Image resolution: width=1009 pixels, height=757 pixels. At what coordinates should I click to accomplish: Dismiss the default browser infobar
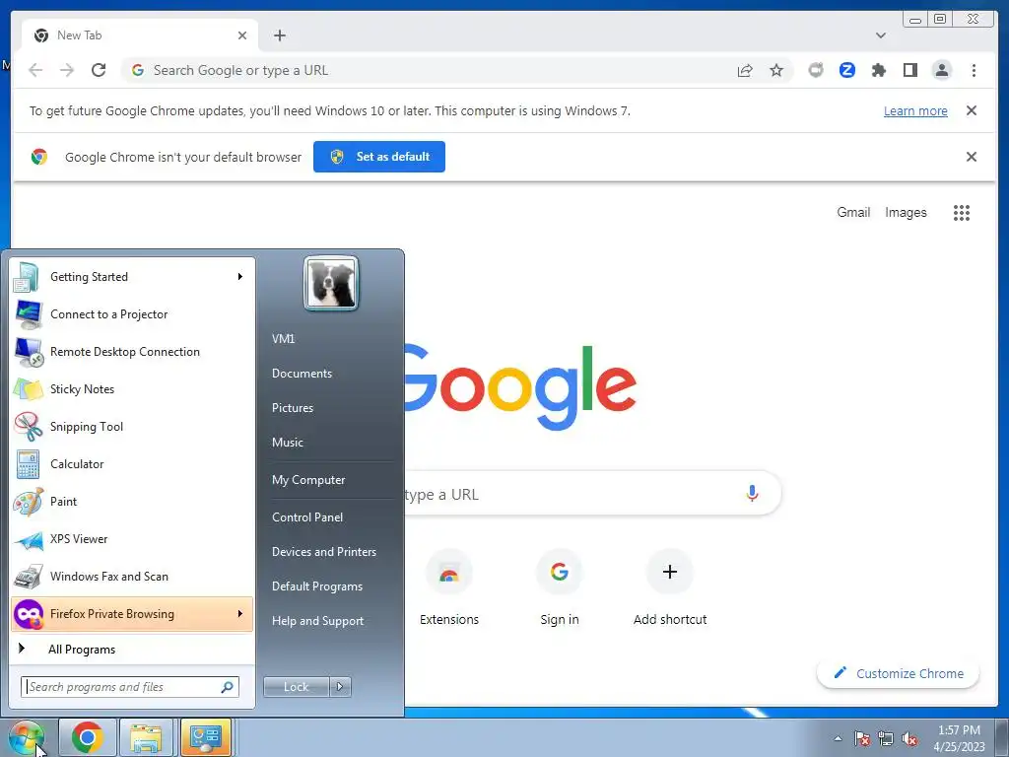pos(972,157)
